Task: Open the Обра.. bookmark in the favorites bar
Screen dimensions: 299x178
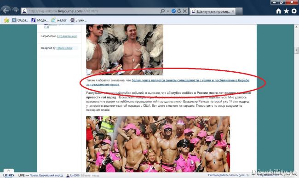Action: point(20,20)
